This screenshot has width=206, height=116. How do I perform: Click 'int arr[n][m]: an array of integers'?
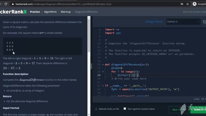coord(25,91)
